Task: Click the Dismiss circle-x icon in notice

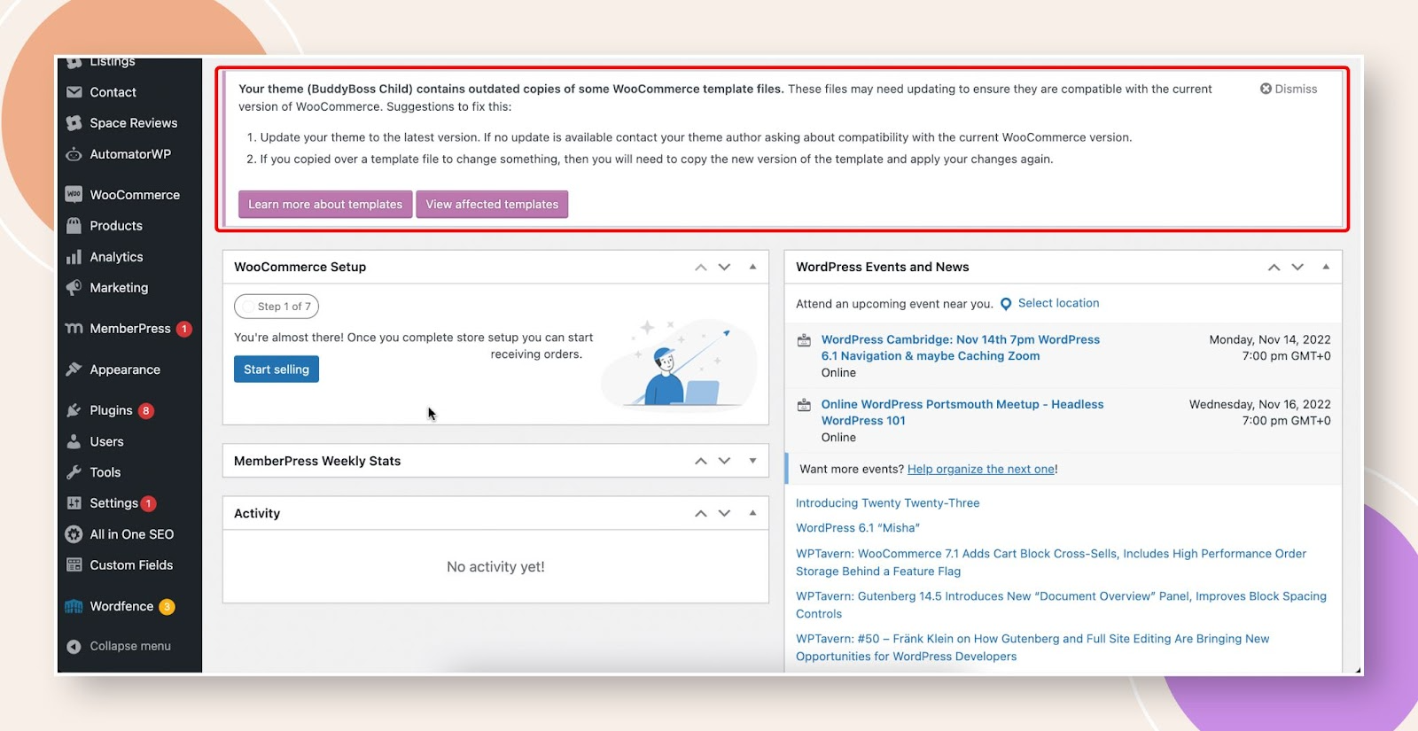Action: (x=1266, y=89)
